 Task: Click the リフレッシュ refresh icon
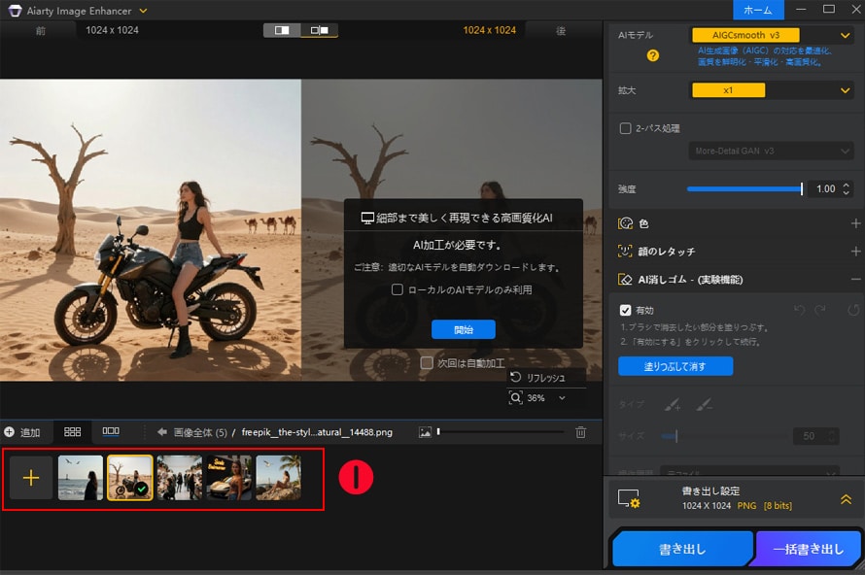[x=516, y=377]
